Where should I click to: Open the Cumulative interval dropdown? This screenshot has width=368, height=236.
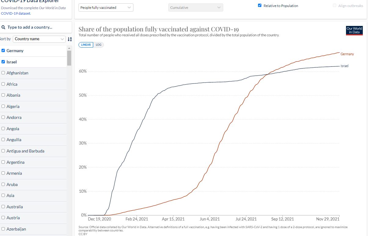point(196,8)
